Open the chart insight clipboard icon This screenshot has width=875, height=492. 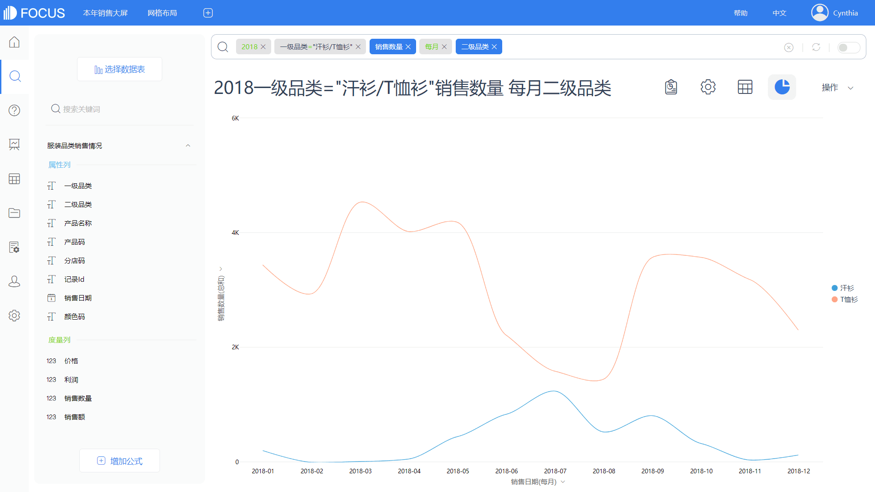(x=671, y=87)
